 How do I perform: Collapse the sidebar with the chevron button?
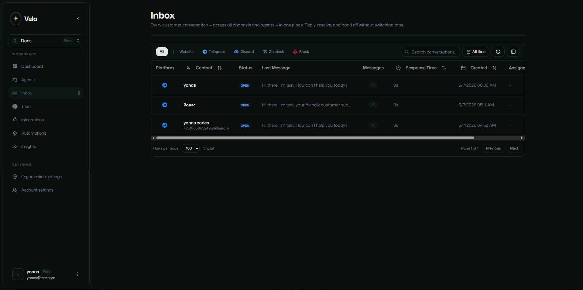(x=78, y=19)
